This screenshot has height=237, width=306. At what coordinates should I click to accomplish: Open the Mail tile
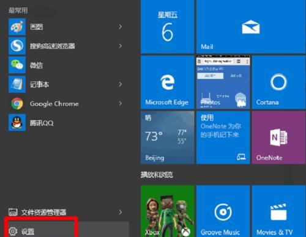pyautogui.click(x=251, y=27)
